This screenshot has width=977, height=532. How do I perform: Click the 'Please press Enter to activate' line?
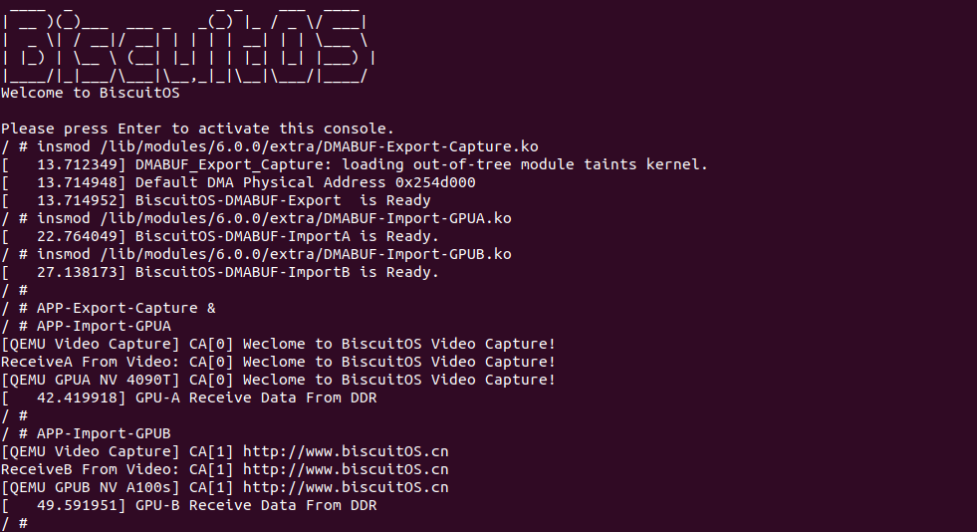tap(197, 129)
